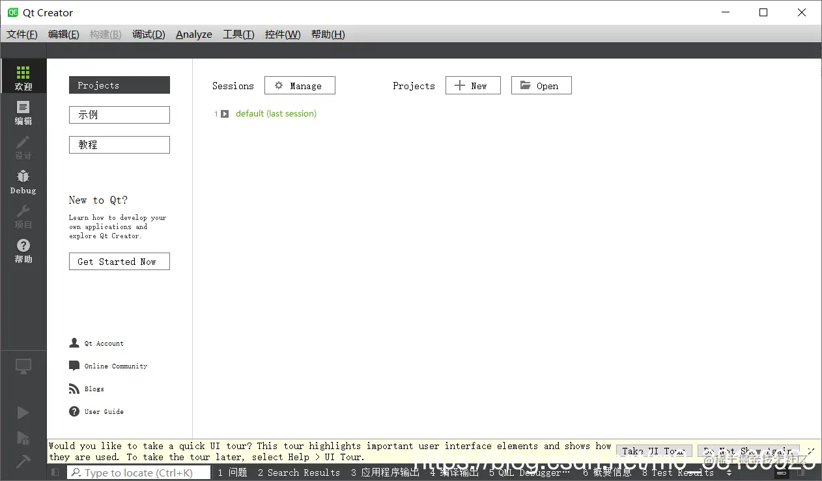Open the 调试(D) menu
Screen dimensions: 822x481
[x=149, y=34]
